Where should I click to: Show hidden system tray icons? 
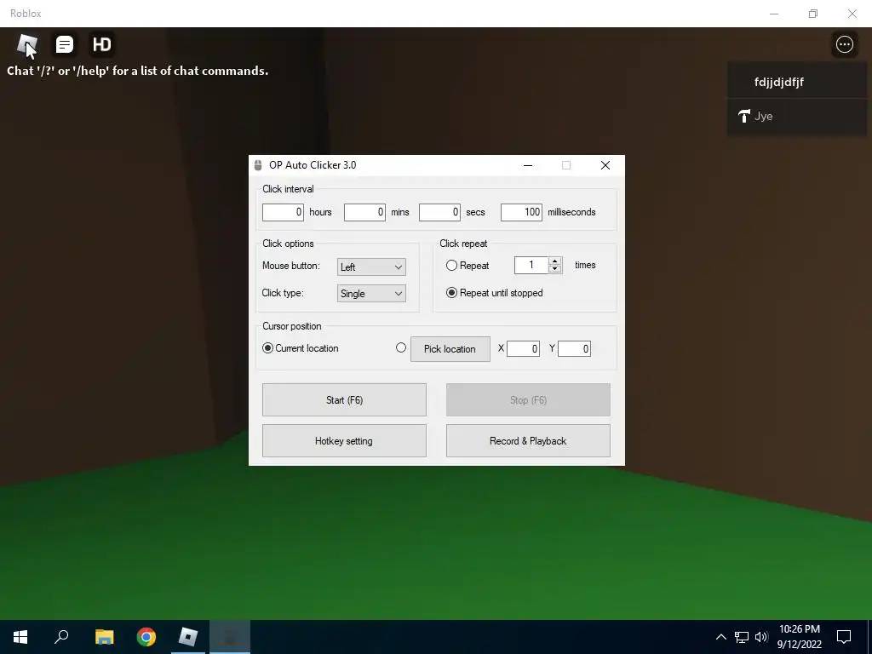coord(720,637)
